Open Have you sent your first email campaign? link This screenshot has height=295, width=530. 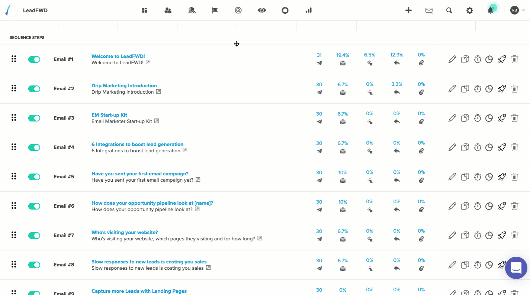(x=140, y=174)
